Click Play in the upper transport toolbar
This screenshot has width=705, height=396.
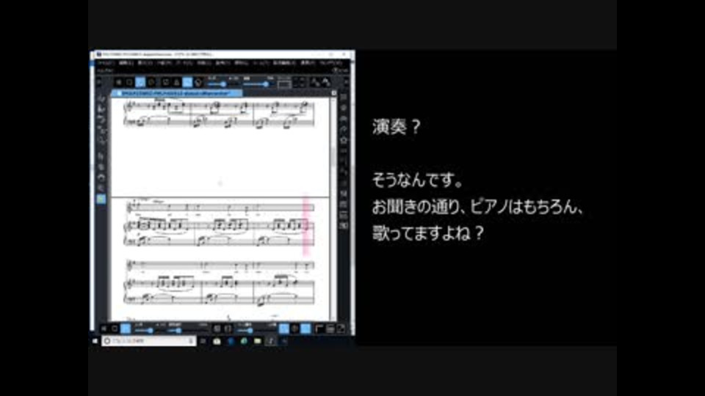click(x=140, y=82)
